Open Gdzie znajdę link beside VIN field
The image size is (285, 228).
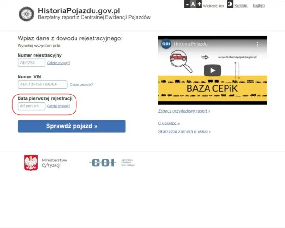click(81, 85)
